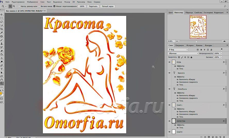Image resolution: width=229 pixels, height=138 pixels.
Task: Open the Фильтр menu
Action: pyautogui.click(x=67, y=2)
